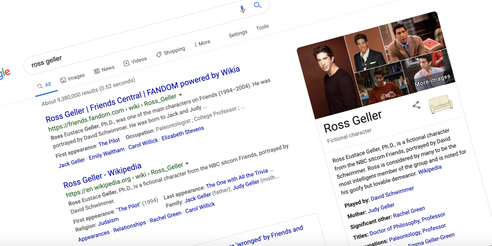Open the Elizabeth Stevens sitelink

point(182,133)
